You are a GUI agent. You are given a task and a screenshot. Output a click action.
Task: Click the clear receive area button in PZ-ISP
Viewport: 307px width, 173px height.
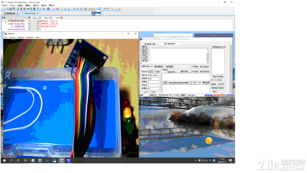(x=159, y=67)
